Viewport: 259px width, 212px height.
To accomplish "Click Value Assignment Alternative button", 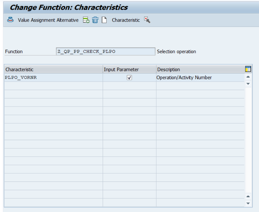I will (48, 20).
